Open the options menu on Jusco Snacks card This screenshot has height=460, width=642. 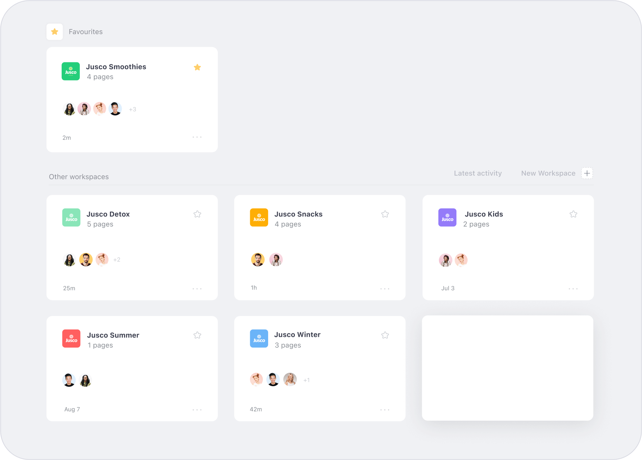pyautogui.click(x=385, y=288)
